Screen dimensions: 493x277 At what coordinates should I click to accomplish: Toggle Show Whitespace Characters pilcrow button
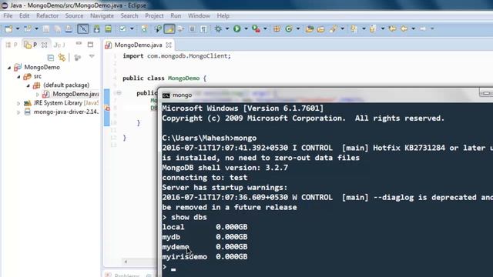203,29
